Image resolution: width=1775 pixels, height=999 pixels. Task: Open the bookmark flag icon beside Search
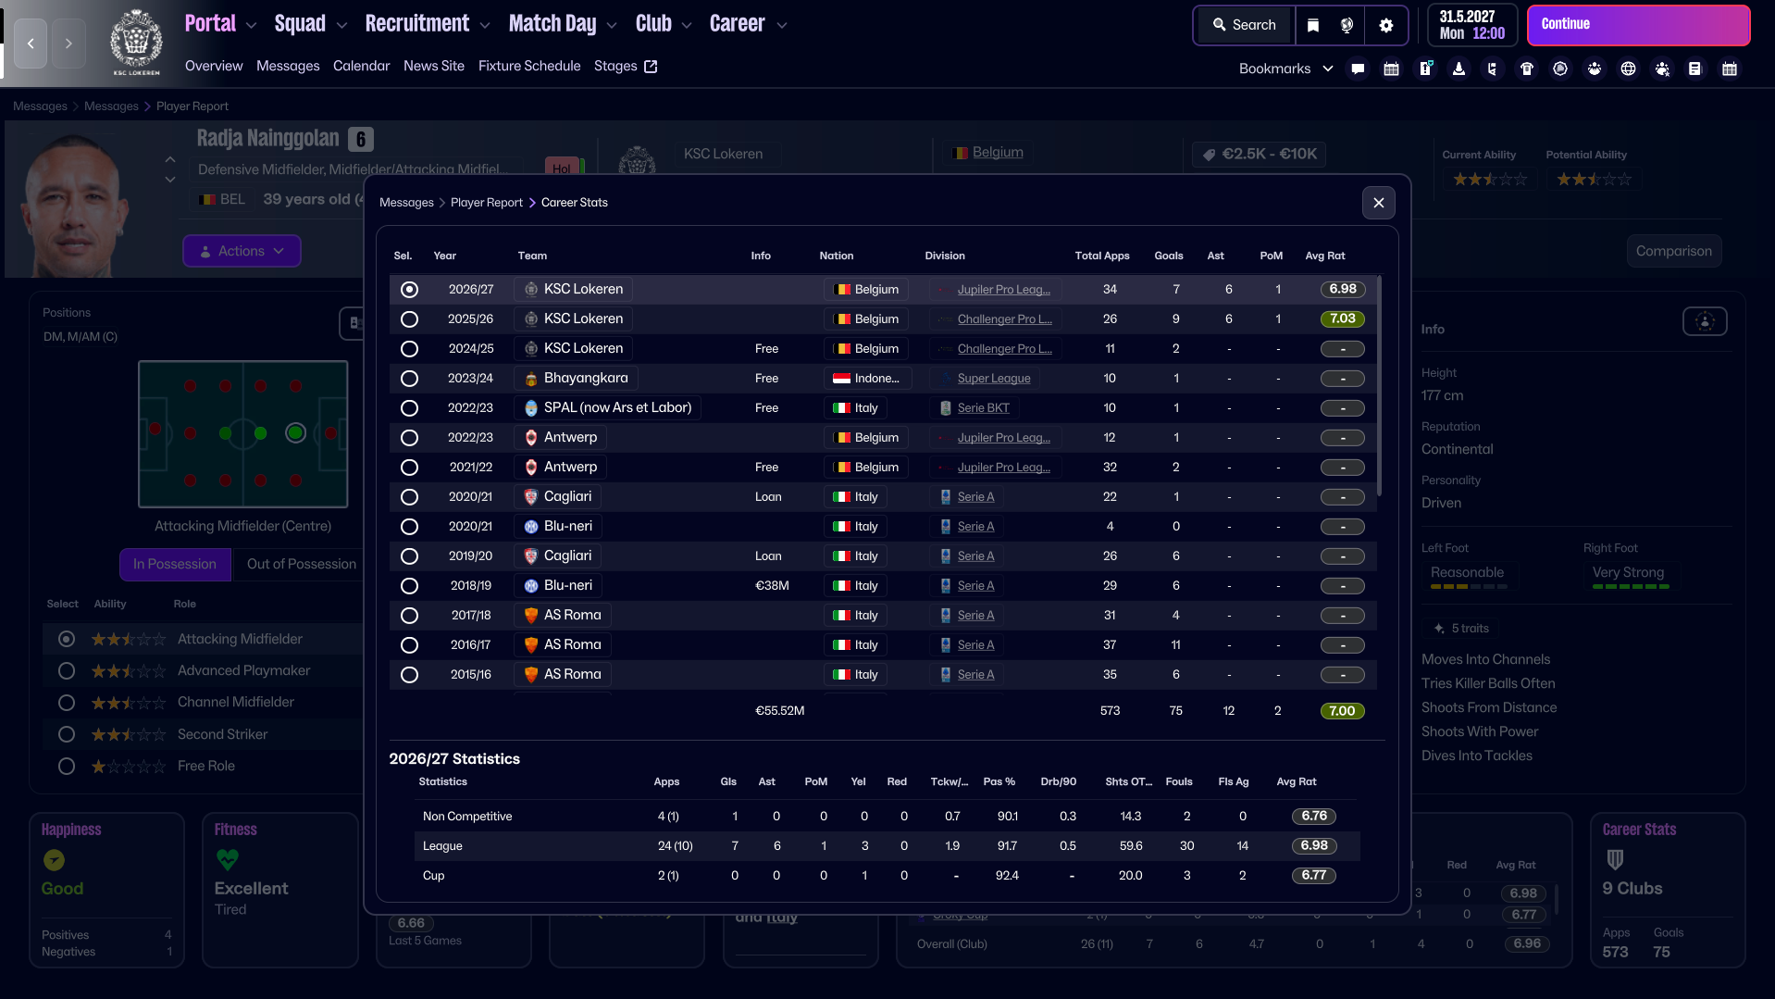tap(1313, 25)
